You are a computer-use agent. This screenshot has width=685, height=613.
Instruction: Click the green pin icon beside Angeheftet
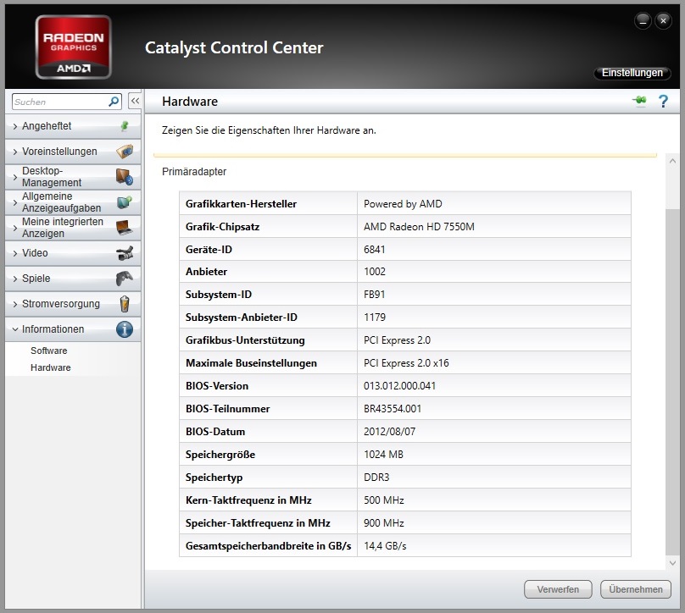[125, 126]
